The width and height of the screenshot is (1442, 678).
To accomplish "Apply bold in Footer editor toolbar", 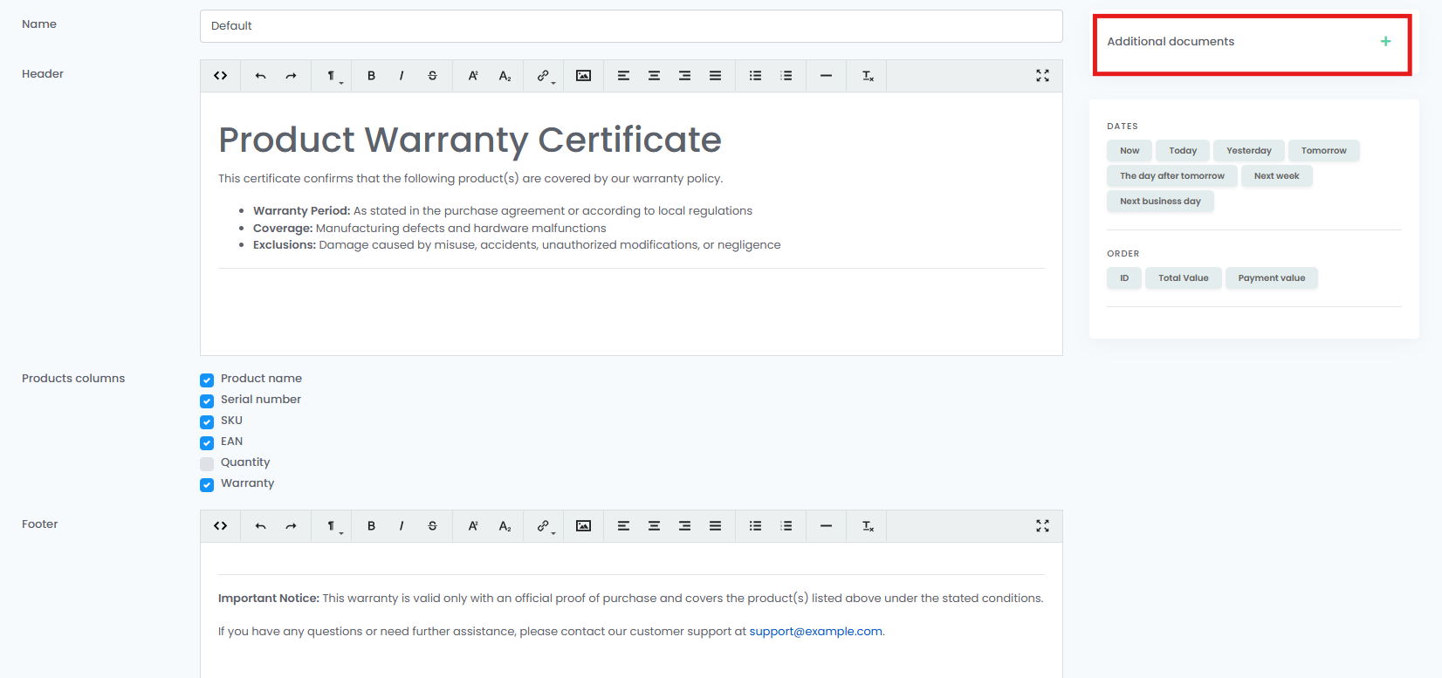I will click(x=371, y=526).
